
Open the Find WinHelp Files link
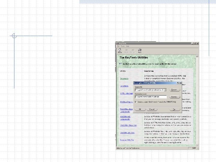tap(127, 133)
